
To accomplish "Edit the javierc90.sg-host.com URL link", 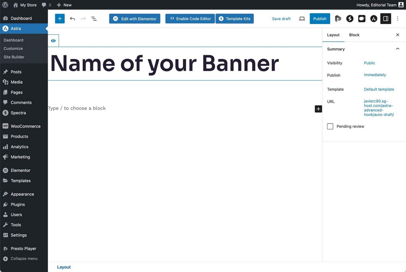I will [379, 108].
